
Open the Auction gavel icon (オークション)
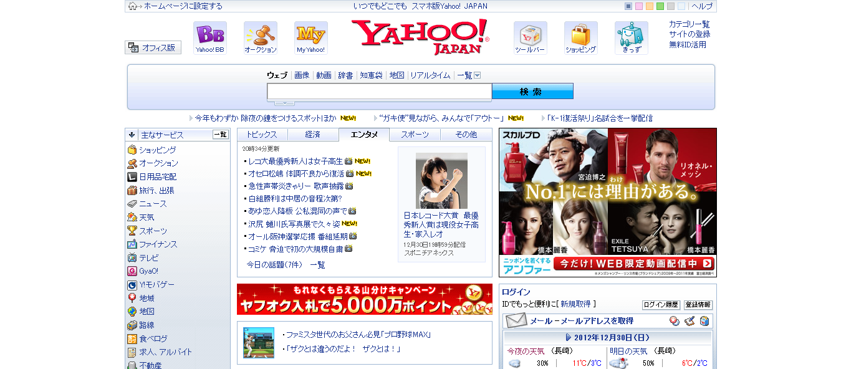(261, 38)
